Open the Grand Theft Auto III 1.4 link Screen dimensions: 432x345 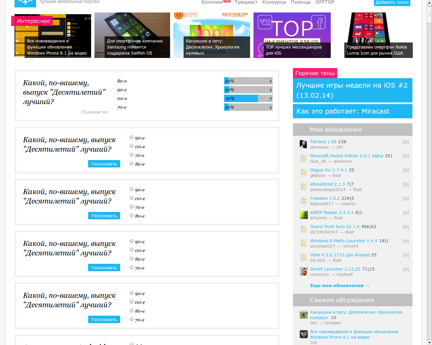point(335,227)
